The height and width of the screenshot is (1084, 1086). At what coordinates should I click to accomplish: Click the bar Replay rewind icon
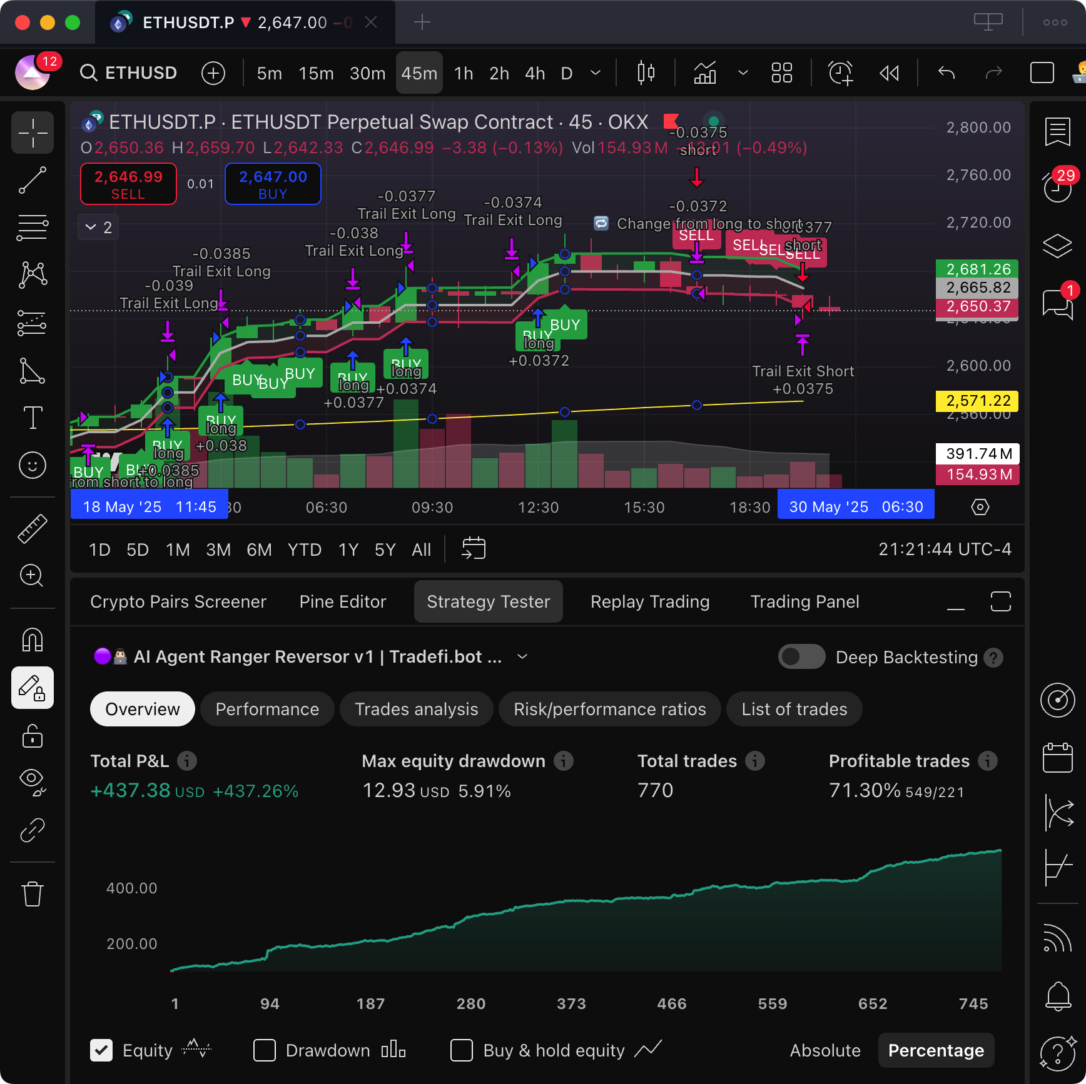[x=889, y=73]
